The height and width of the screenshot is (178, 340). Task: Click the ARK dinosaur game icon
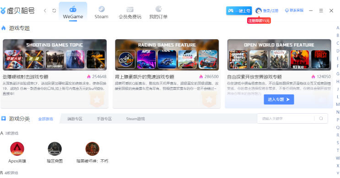tap(259, 59)
